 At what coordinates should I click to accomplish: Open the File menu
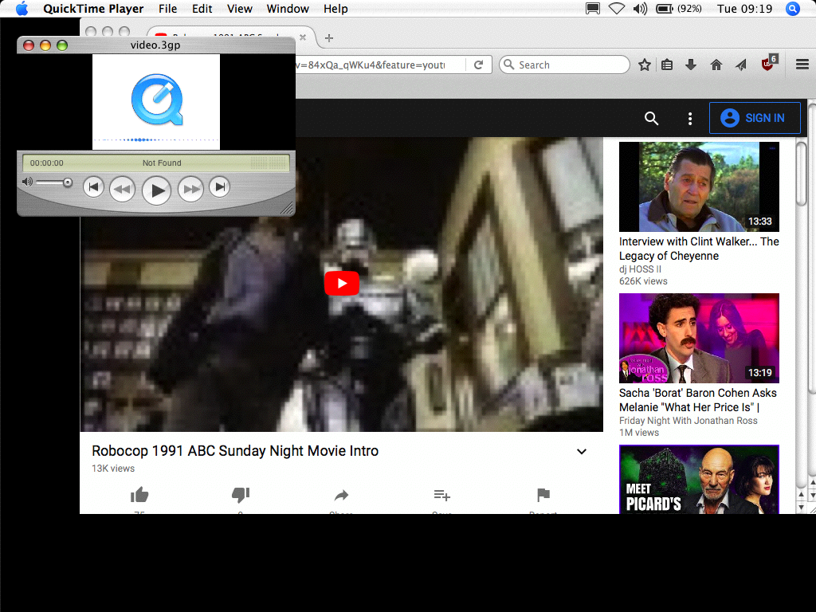point(167,9)
